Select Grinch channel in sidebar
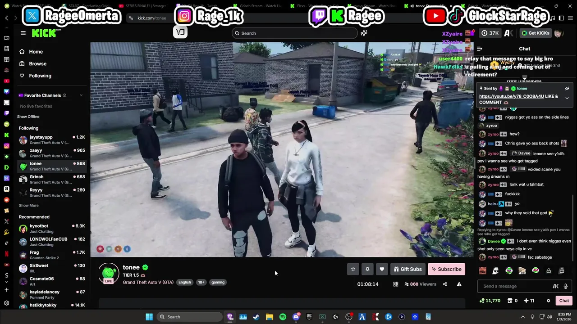The height and width of the screenshot is (324, 577). tap(52, 180)
